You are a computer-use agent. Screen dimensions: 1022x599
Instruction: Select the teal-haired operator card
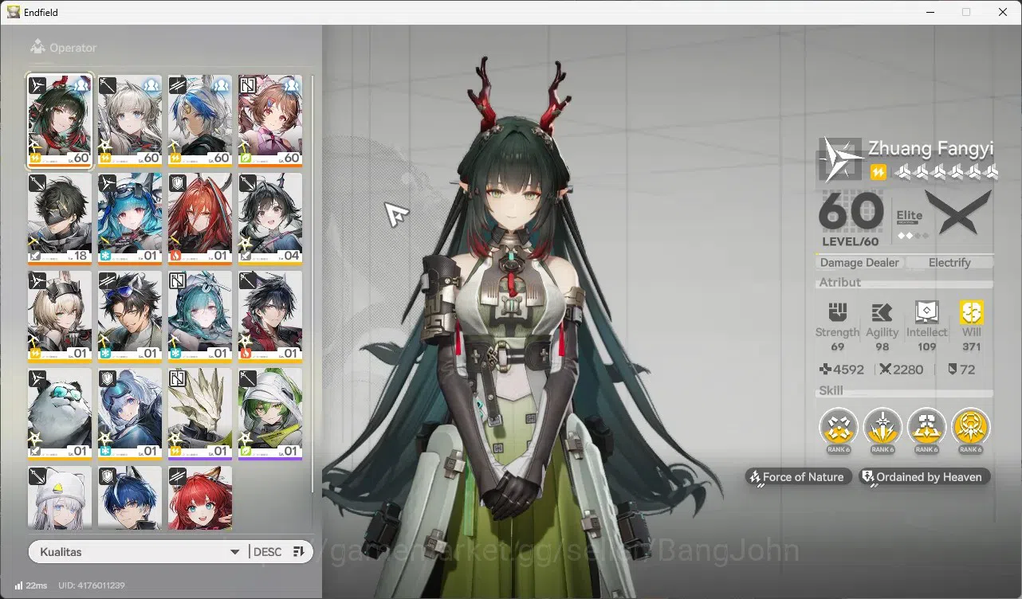point(200,316)
